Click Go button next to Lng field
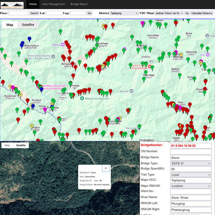The height and width of the screenshot is (215, 215). [x=89, y=13]
